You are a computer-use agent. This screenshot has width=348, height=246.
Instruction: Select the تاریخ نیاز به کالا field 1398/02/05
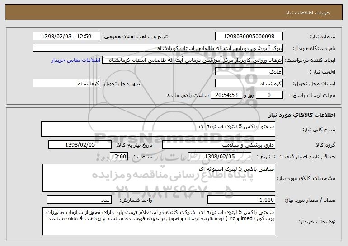(x=80, y=144)
